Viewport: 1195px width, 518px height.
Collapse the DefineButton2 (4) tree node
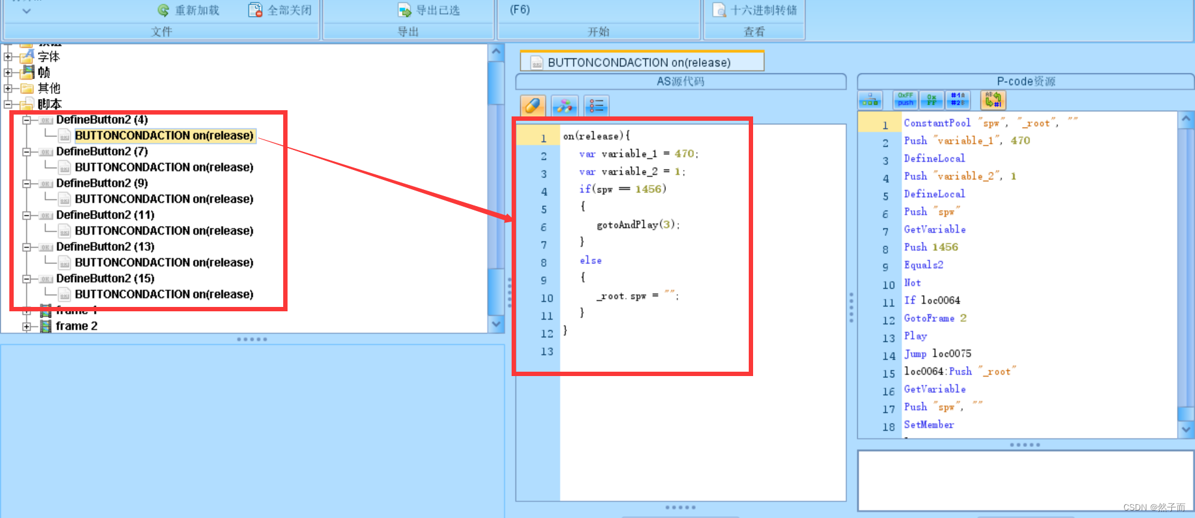coord(27,120)
